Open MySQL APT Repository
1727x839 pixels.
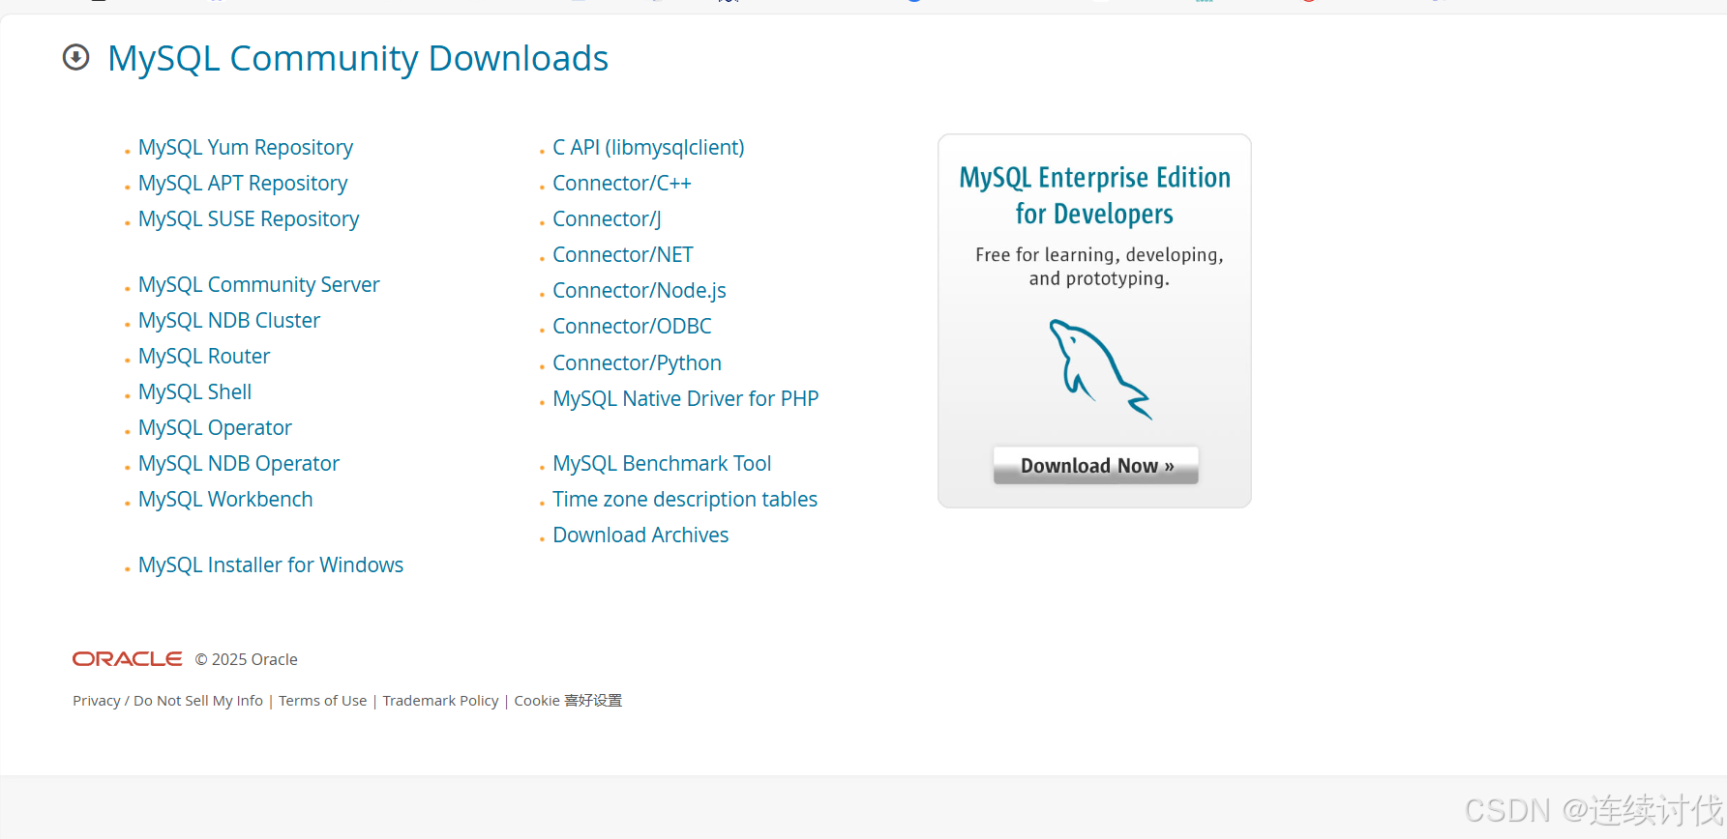tap(243, 184)
